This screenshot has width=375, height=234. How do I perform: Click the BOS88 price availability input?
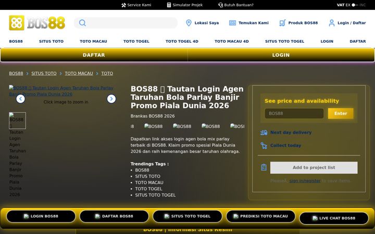coord(294,113)
